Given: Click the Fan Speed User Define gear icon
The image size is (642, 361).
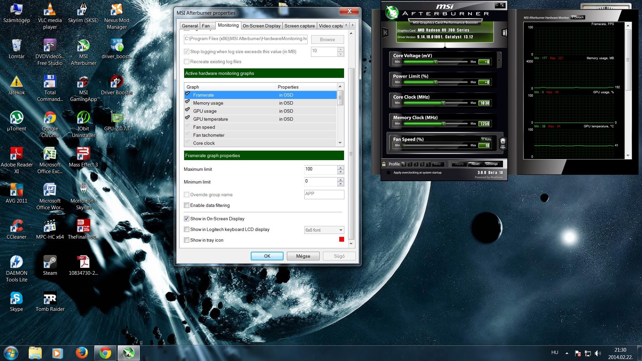Looking at the screenshot, I should click(x=503, y=143).
